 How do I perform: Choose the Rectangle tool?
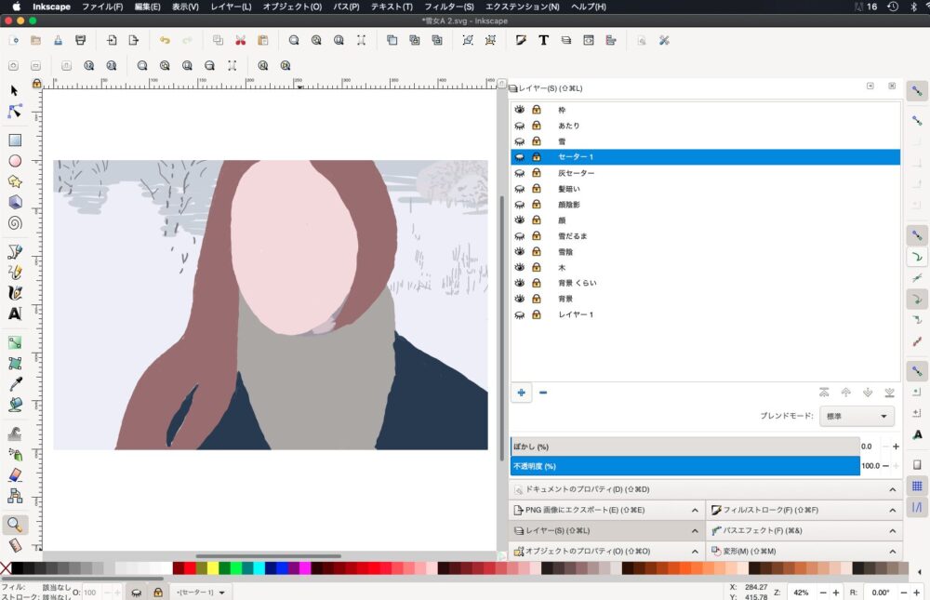(15, 140)
